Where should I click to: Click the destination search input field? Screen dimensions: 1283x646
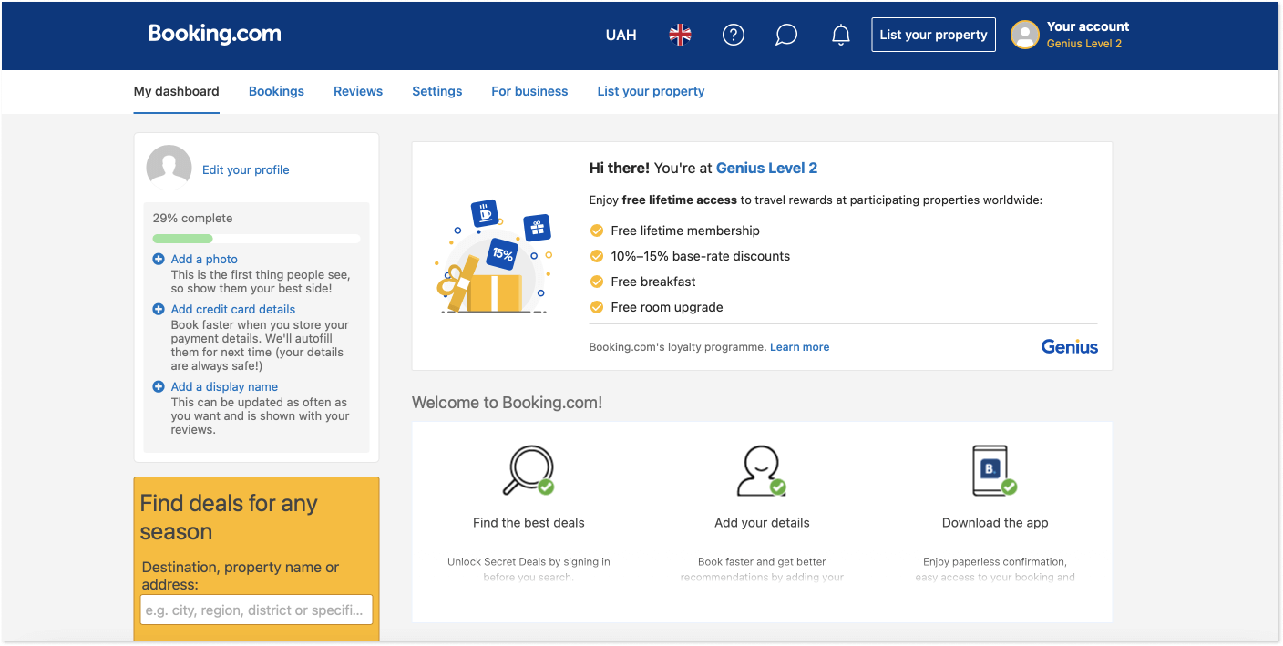pos(256,610)
